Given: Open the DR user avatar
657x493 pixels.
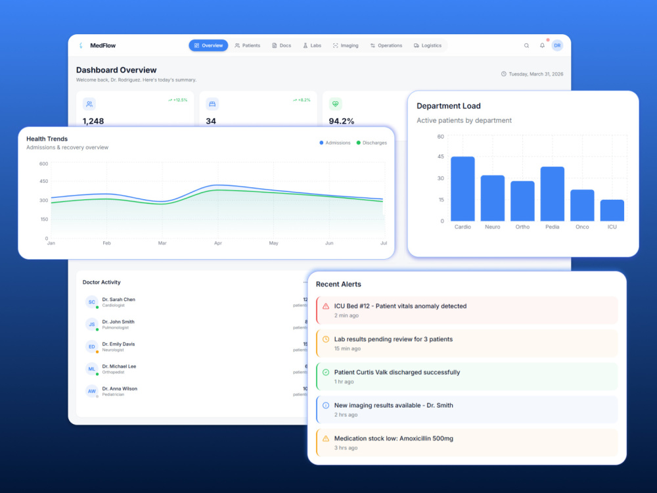Looking at the screenshot, I should (557, 45).
